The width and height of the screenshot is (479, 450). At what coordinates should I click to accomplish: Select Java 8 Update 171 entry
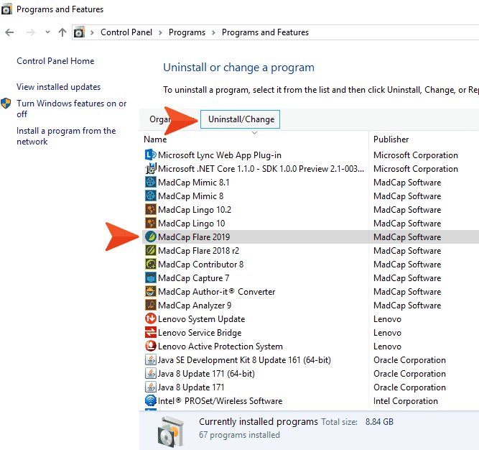point(191,387)
